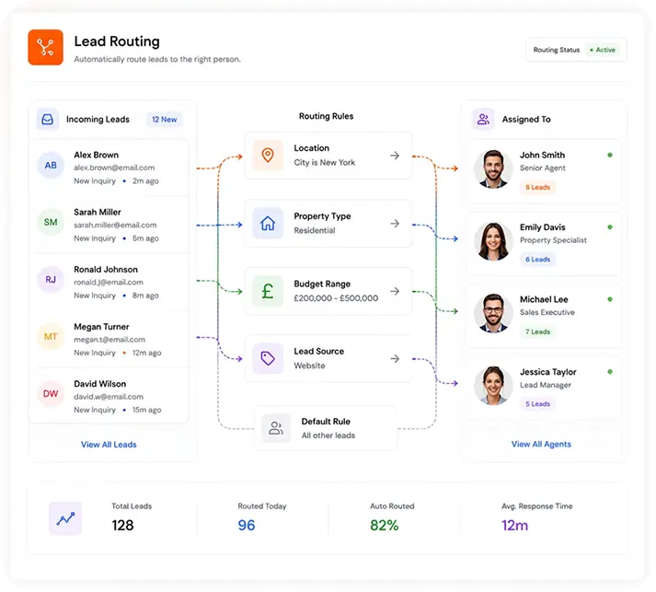Click the Default Rule users icon

pos(276,428)
